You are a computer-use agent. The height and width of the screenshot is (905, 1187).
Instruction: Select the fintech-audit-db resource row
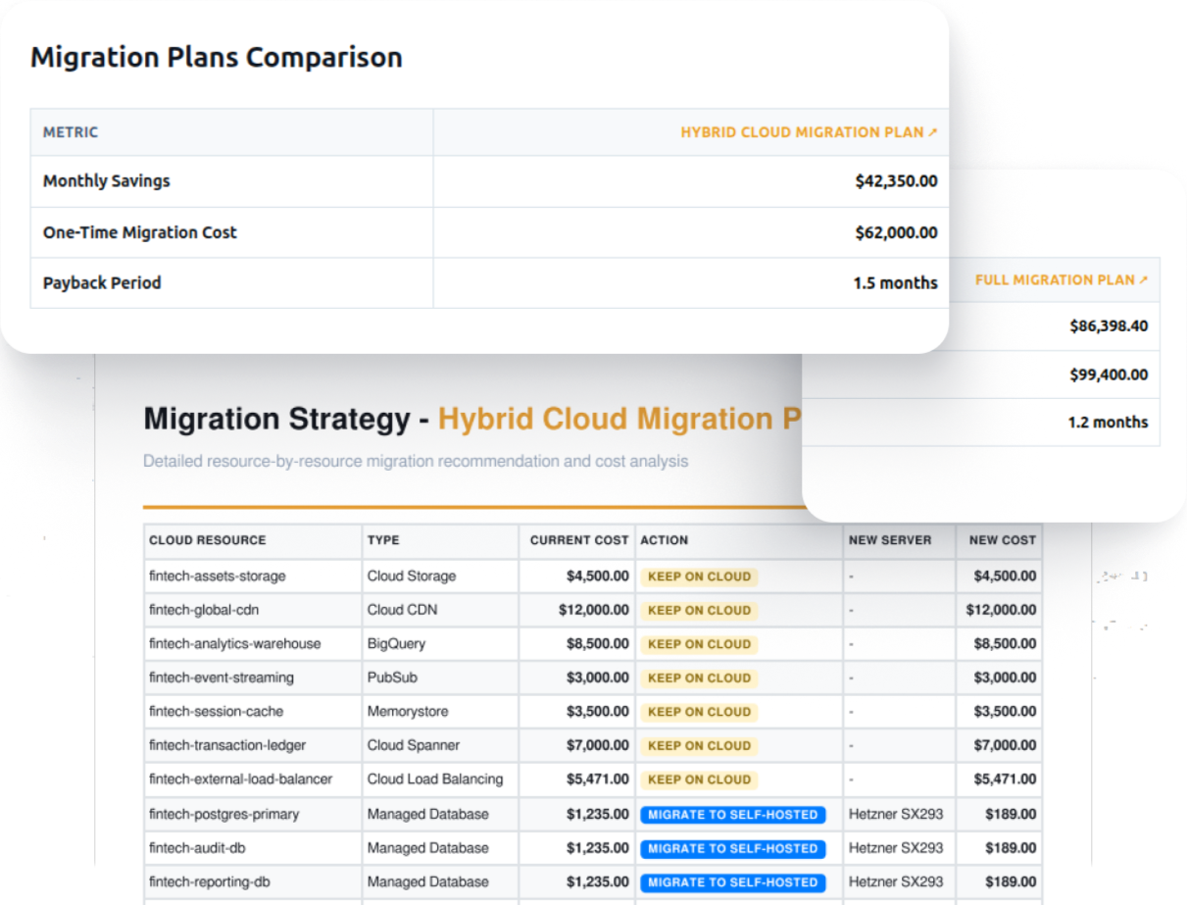click(592, 848)
